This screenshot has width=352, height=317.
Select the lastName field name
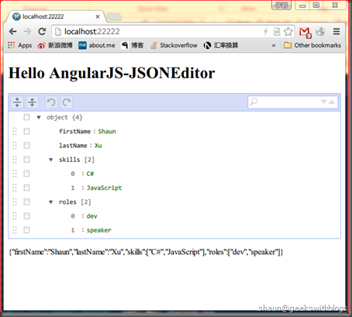click(73, 146)
